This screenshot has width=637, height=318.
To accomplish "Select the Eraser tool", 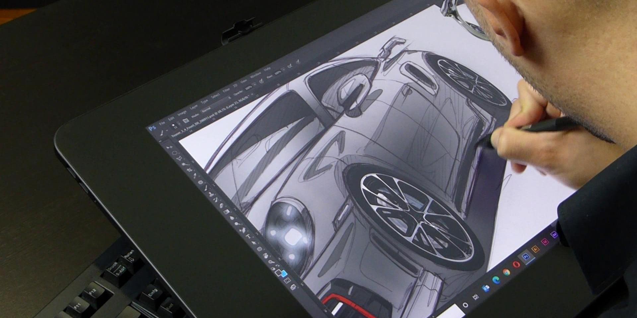I will point(221,205).
